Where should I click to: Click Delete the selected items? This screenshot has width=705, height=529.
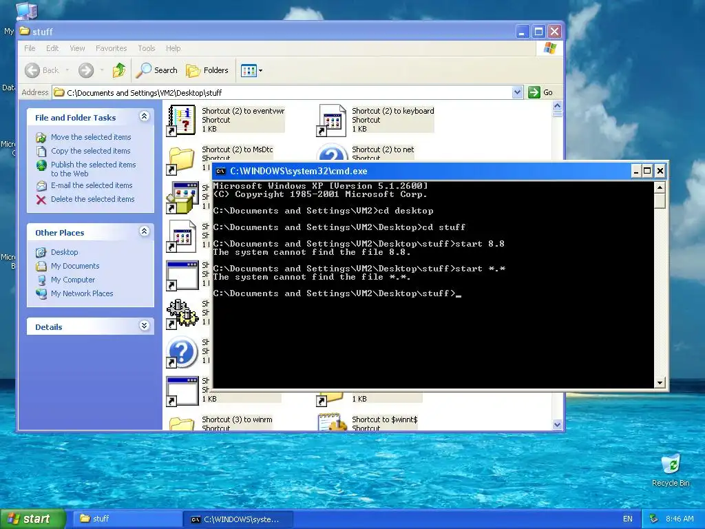point(93,199)
